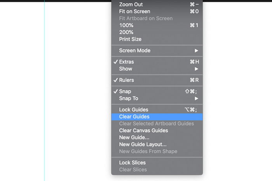Click the cyan vertical guide line
The image size is (272, 181).
44,90
